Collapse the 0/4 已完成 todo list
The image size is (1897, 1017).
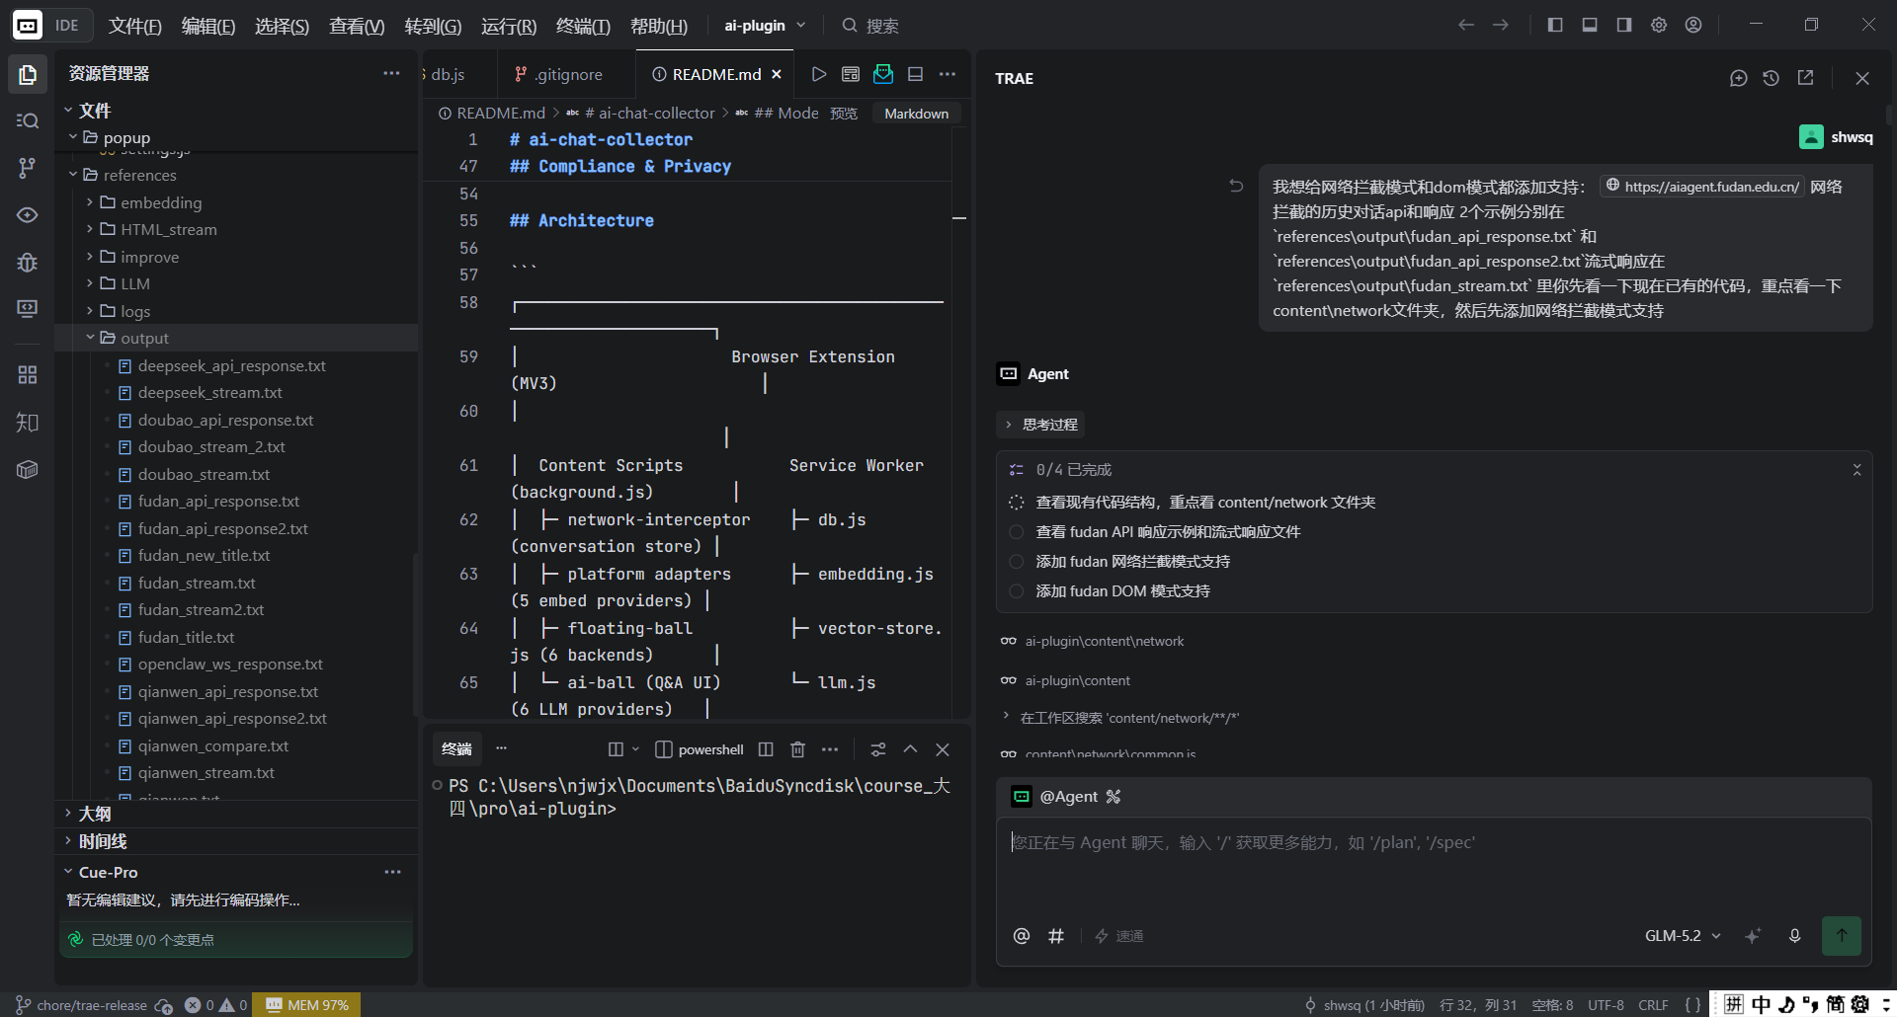tap(1856, 470)
